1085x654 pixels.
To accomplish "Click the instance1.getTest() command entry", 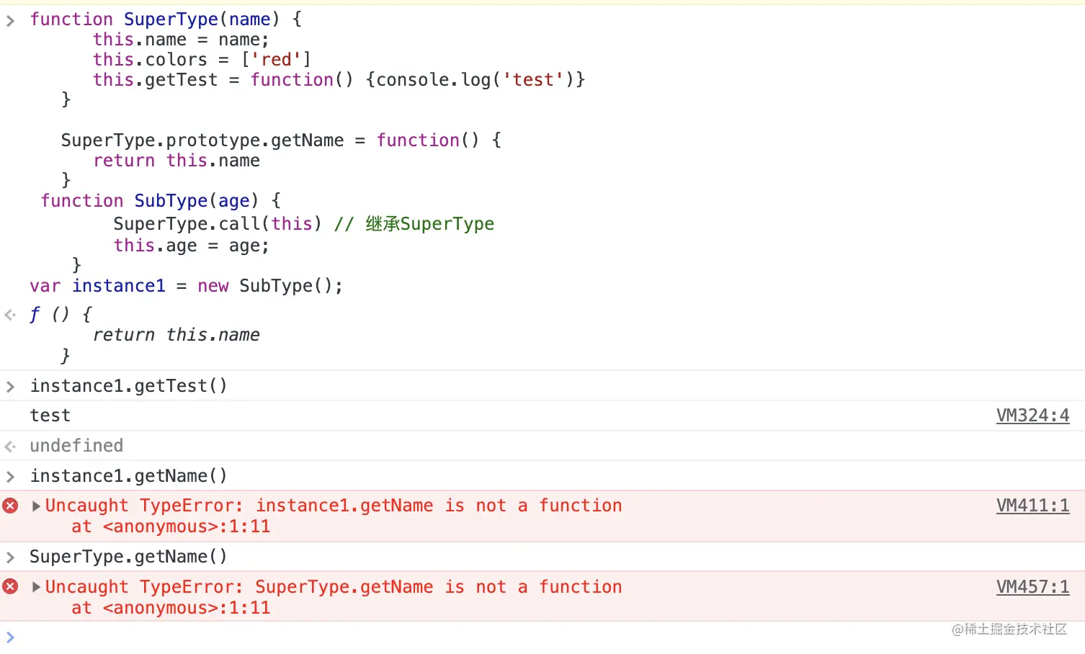I will point(128,386).
